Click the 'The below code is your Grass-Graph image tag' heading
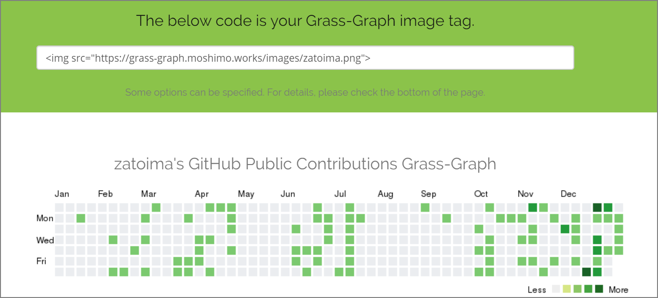Screen dimensions: 658x298 pyautogui.click(x=305, y=21)
